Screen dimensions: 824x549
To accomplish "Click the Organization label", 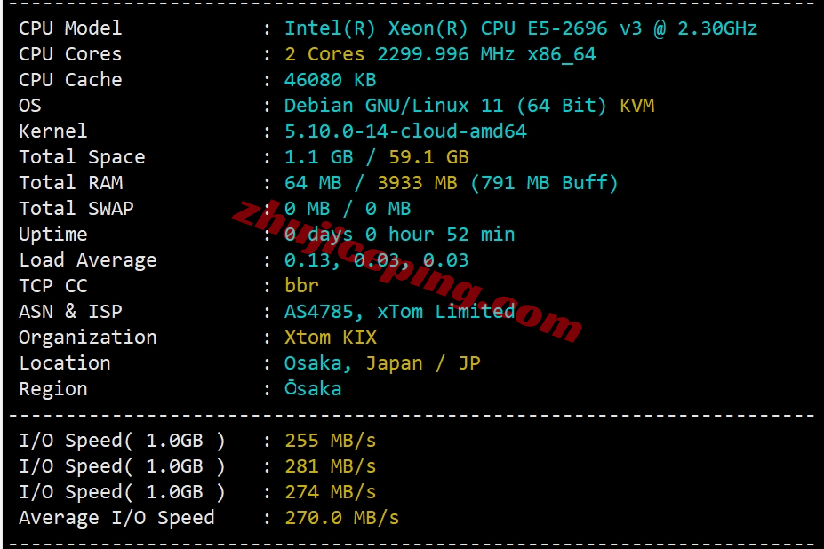I will [88, 338].
